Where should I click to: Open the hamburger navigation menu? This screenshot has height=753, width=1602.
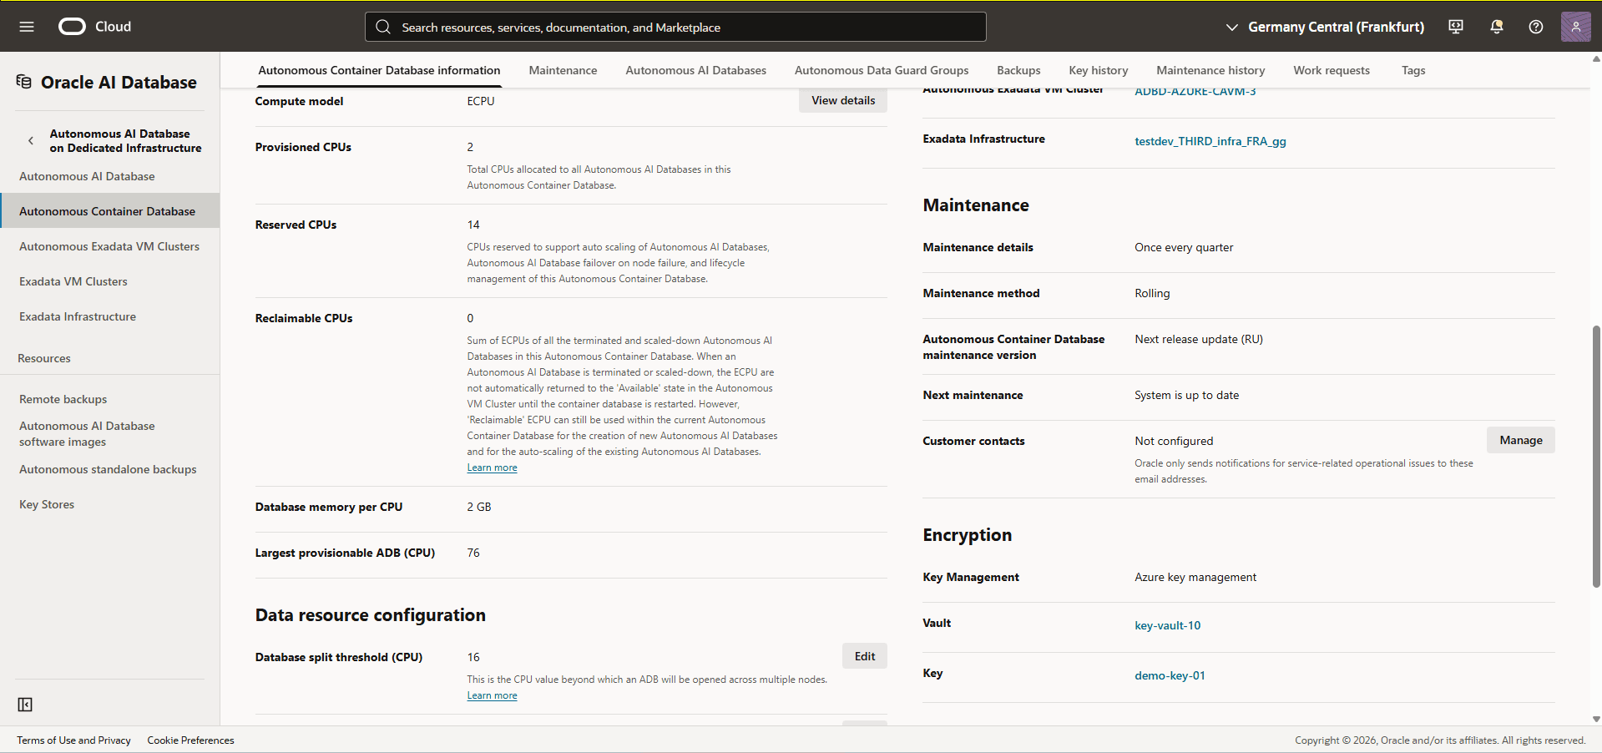point(27,27)
